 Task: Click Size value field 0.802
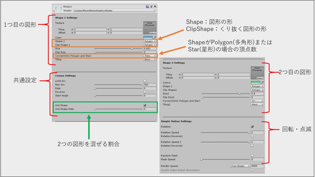[x=150, y=48]
